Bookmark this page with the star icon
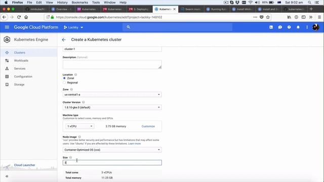Image resolution: width=324 pixels, height=182 pixels. [x=268, y=17]
